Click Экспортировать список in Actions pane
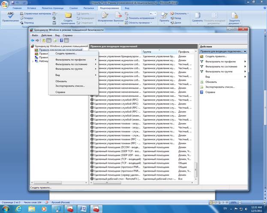 point(220,87)
